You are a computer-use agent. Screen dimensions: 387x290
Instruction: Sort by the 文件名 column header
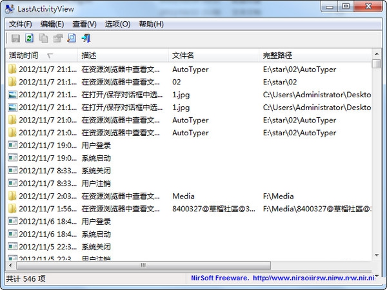coord(213,55)
